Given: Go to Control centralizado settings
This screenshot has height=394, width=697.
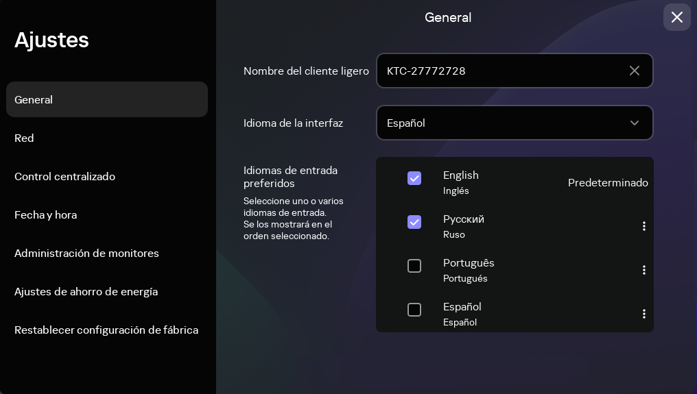Looking at the screenshot, I should pos(64,176).
